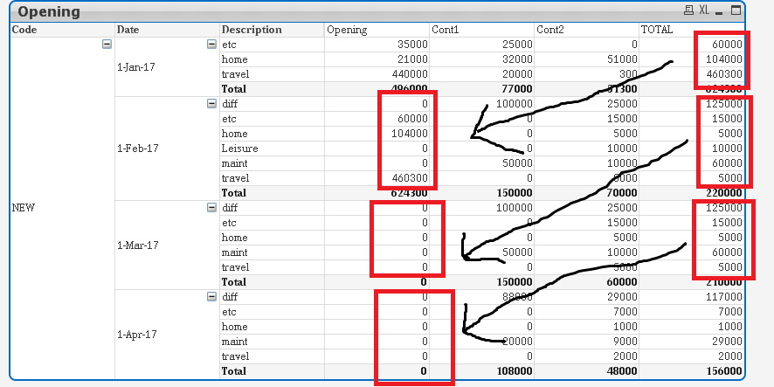Click Cont1 total 108000 for April
Image resolution: width=774 pixels, height=387 pixels.
(515, 370)
